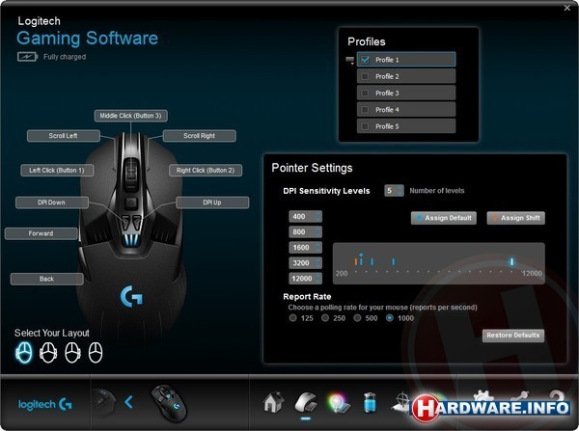The width and height of the screenshot is (579, 431).
Task: Select the third mouse layout icon
Action: pos(72,352)
